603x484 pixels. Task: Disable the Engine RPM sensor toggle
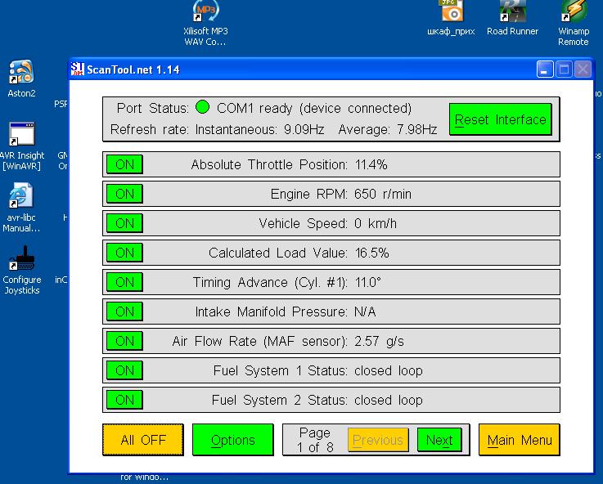coord(124,194)
